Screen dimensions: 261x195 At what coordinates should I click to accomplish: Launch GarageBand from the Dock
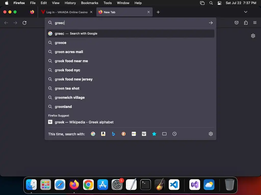pos(160,184)
